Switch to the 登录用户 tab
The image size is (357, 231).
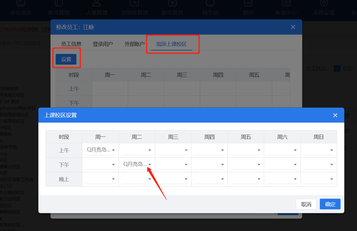tap(103, 44)
